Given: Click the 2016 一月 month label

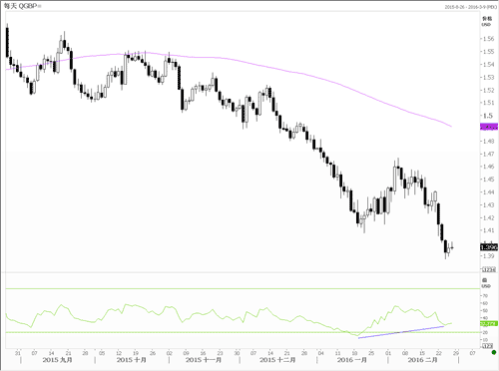Looking at the screenshot, I should (x=351, y=360).
